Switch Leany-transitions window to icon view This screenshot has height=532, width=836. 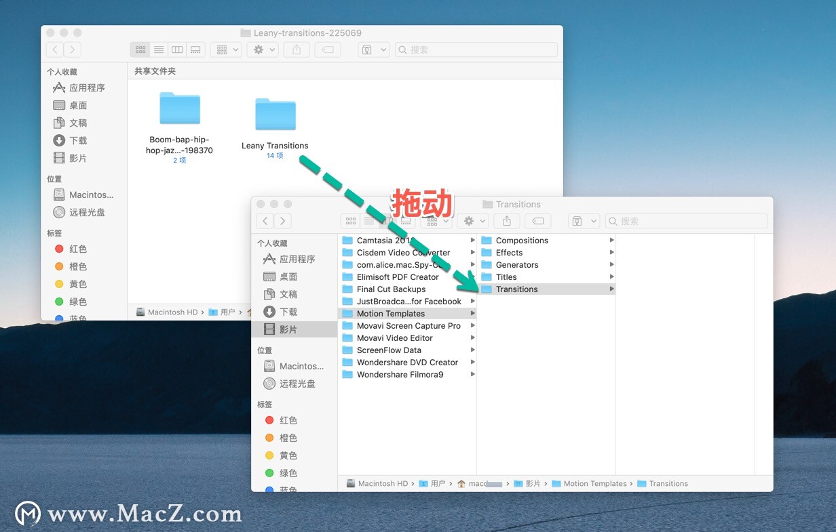click(x=140, y=49)
